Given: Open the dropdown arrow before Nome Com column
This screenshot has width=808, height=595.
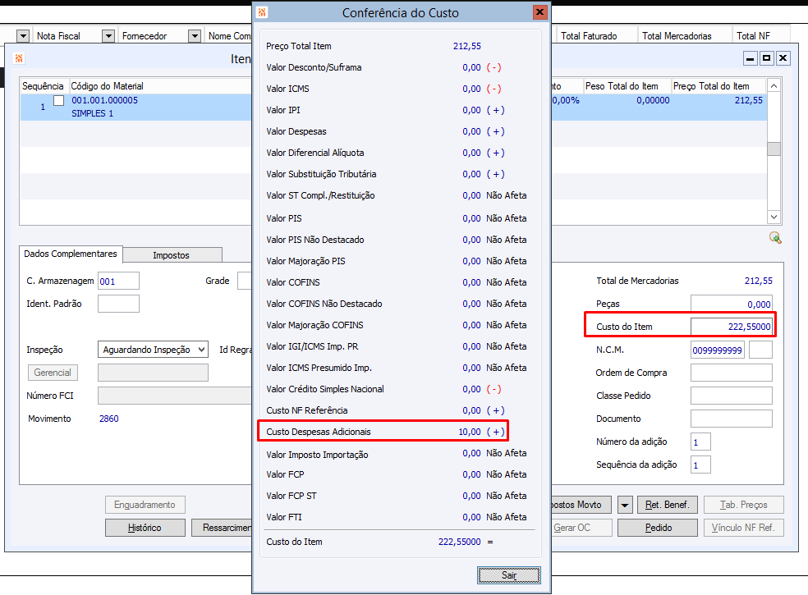Looking at the screenshot, I should [195, 36].
